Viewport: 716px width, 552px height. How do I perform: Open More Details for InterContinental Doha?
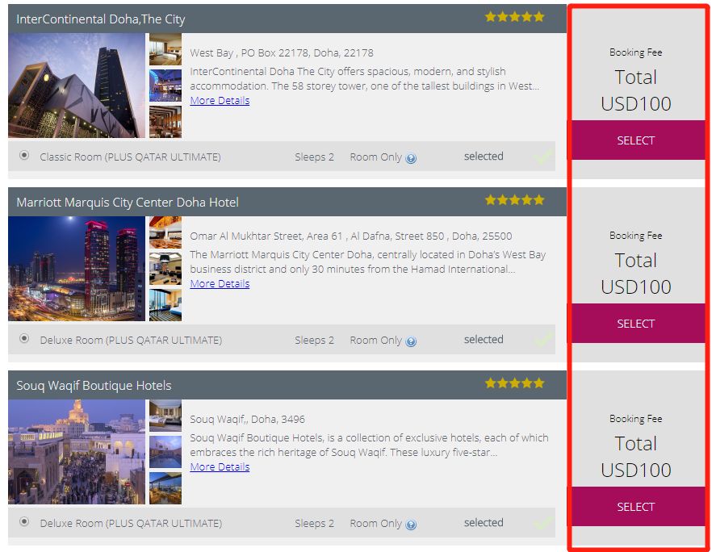click(x=220, y=100)
